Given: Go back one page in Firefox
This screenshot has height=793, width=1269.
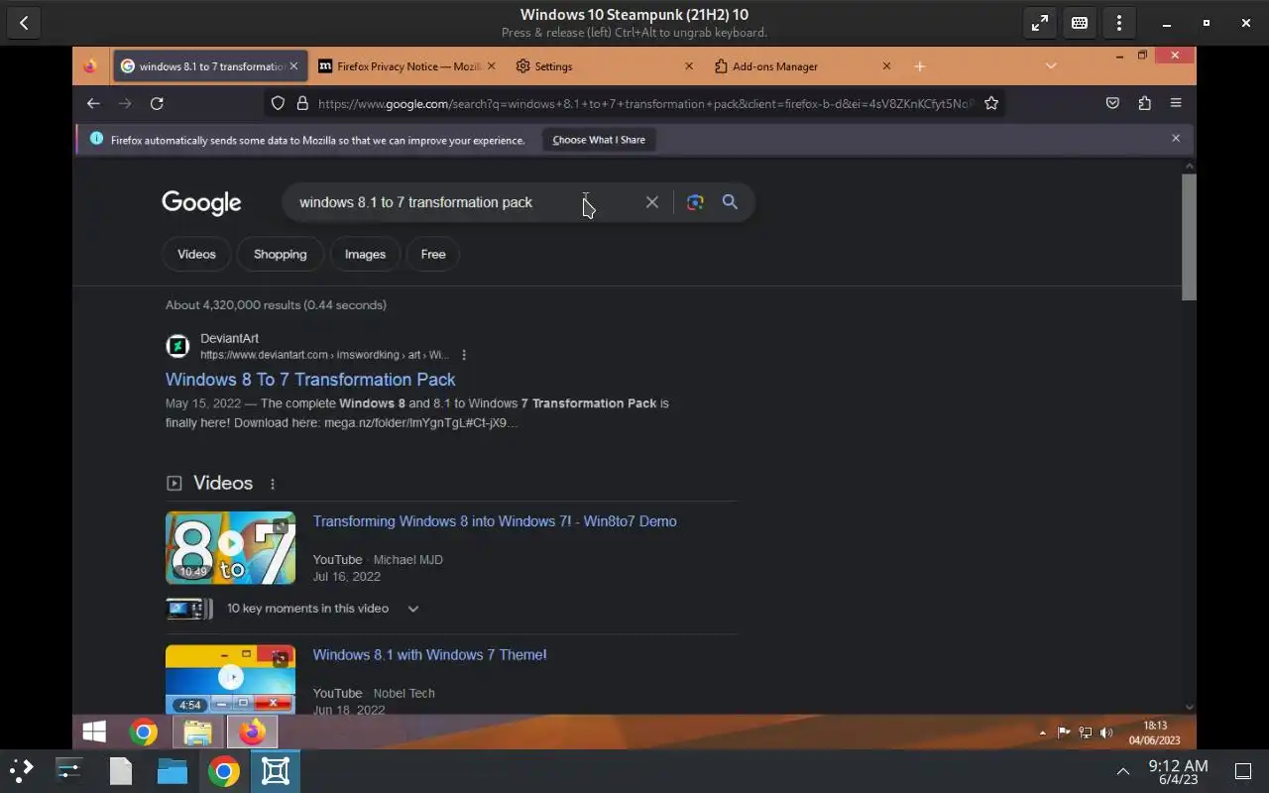Looking at the screenshot, I should pyautogui.click(x=93, y=103).
